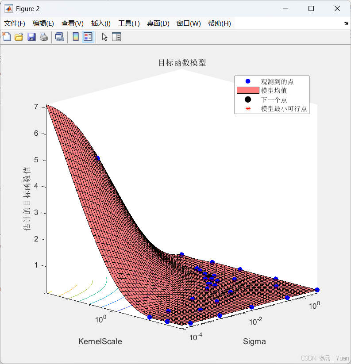351x364 pixels.
Task: Click the 10^-4 Sigma tick label
Action: pos(196,337)
